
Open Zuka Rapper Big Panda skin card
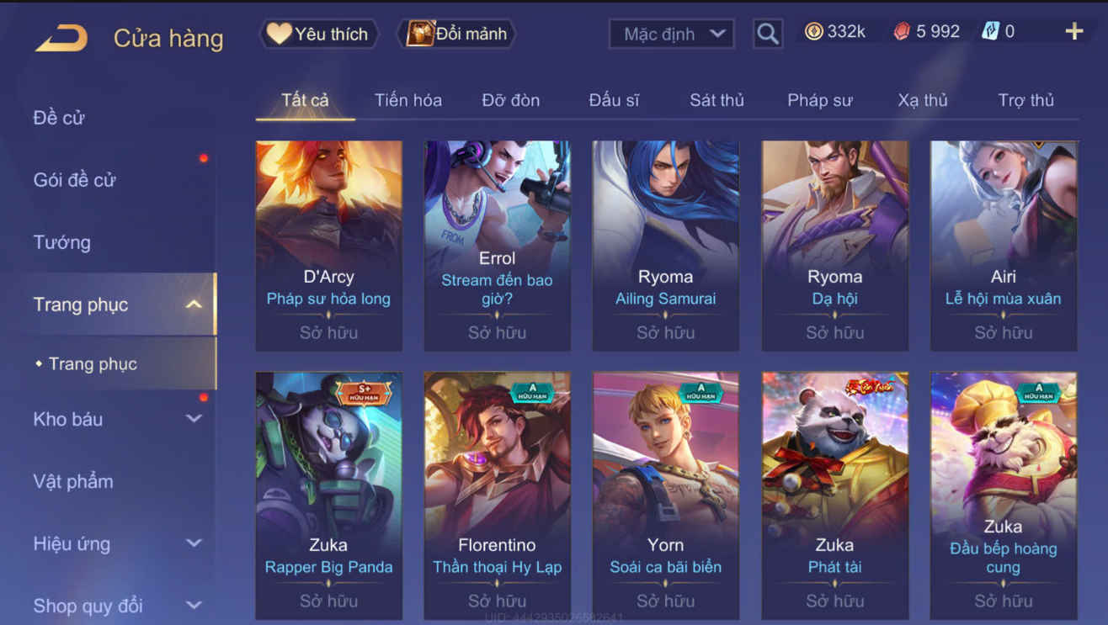328,495
